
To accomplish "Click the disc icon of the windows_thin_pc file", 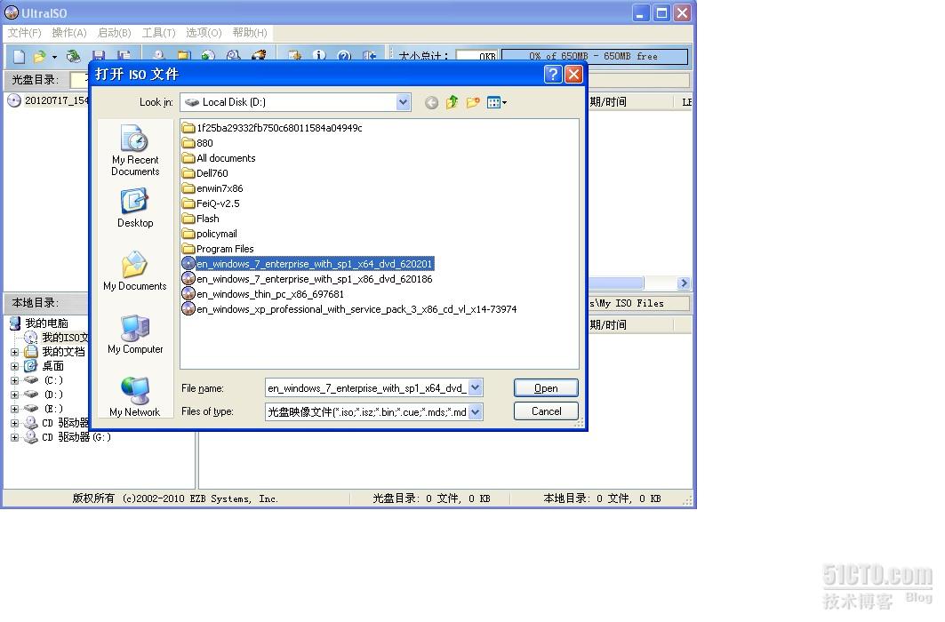I will 188,294.
